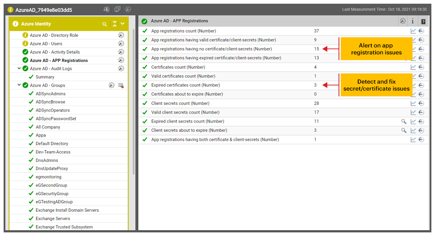Open graph icon for Client secrets about to expire
435x236 pixels.
[413, 130]
